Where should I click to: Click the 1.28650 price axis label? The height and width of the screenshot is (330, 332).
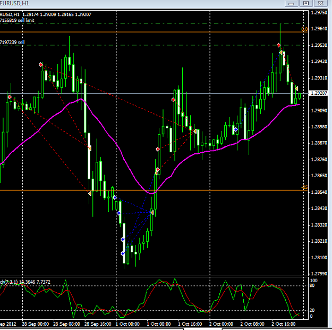click(x=319, y=176)
